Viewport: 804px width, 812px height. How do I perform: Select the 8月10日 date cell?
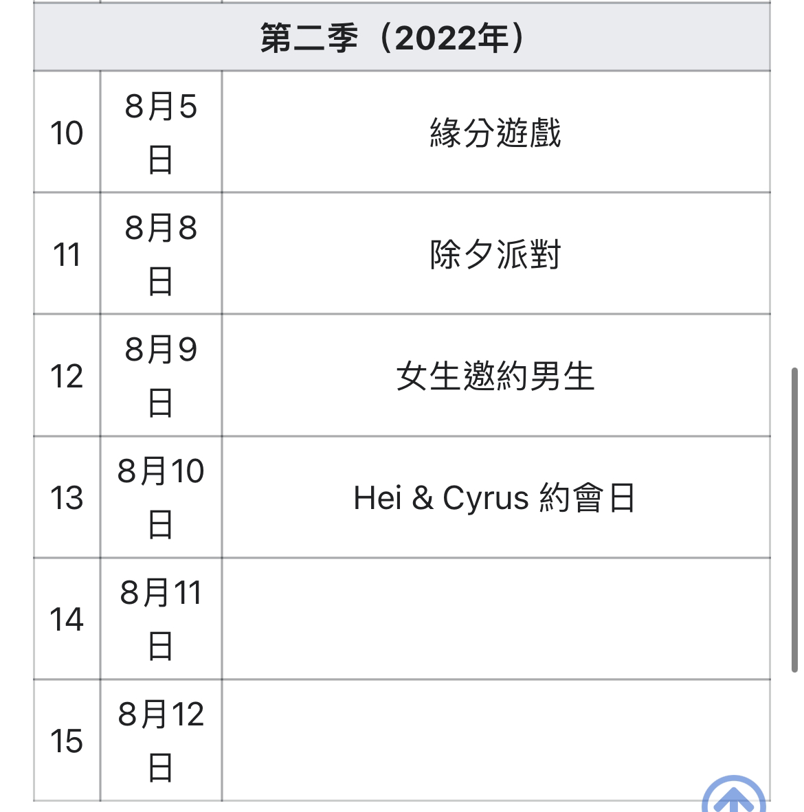(x=161, y=497)
